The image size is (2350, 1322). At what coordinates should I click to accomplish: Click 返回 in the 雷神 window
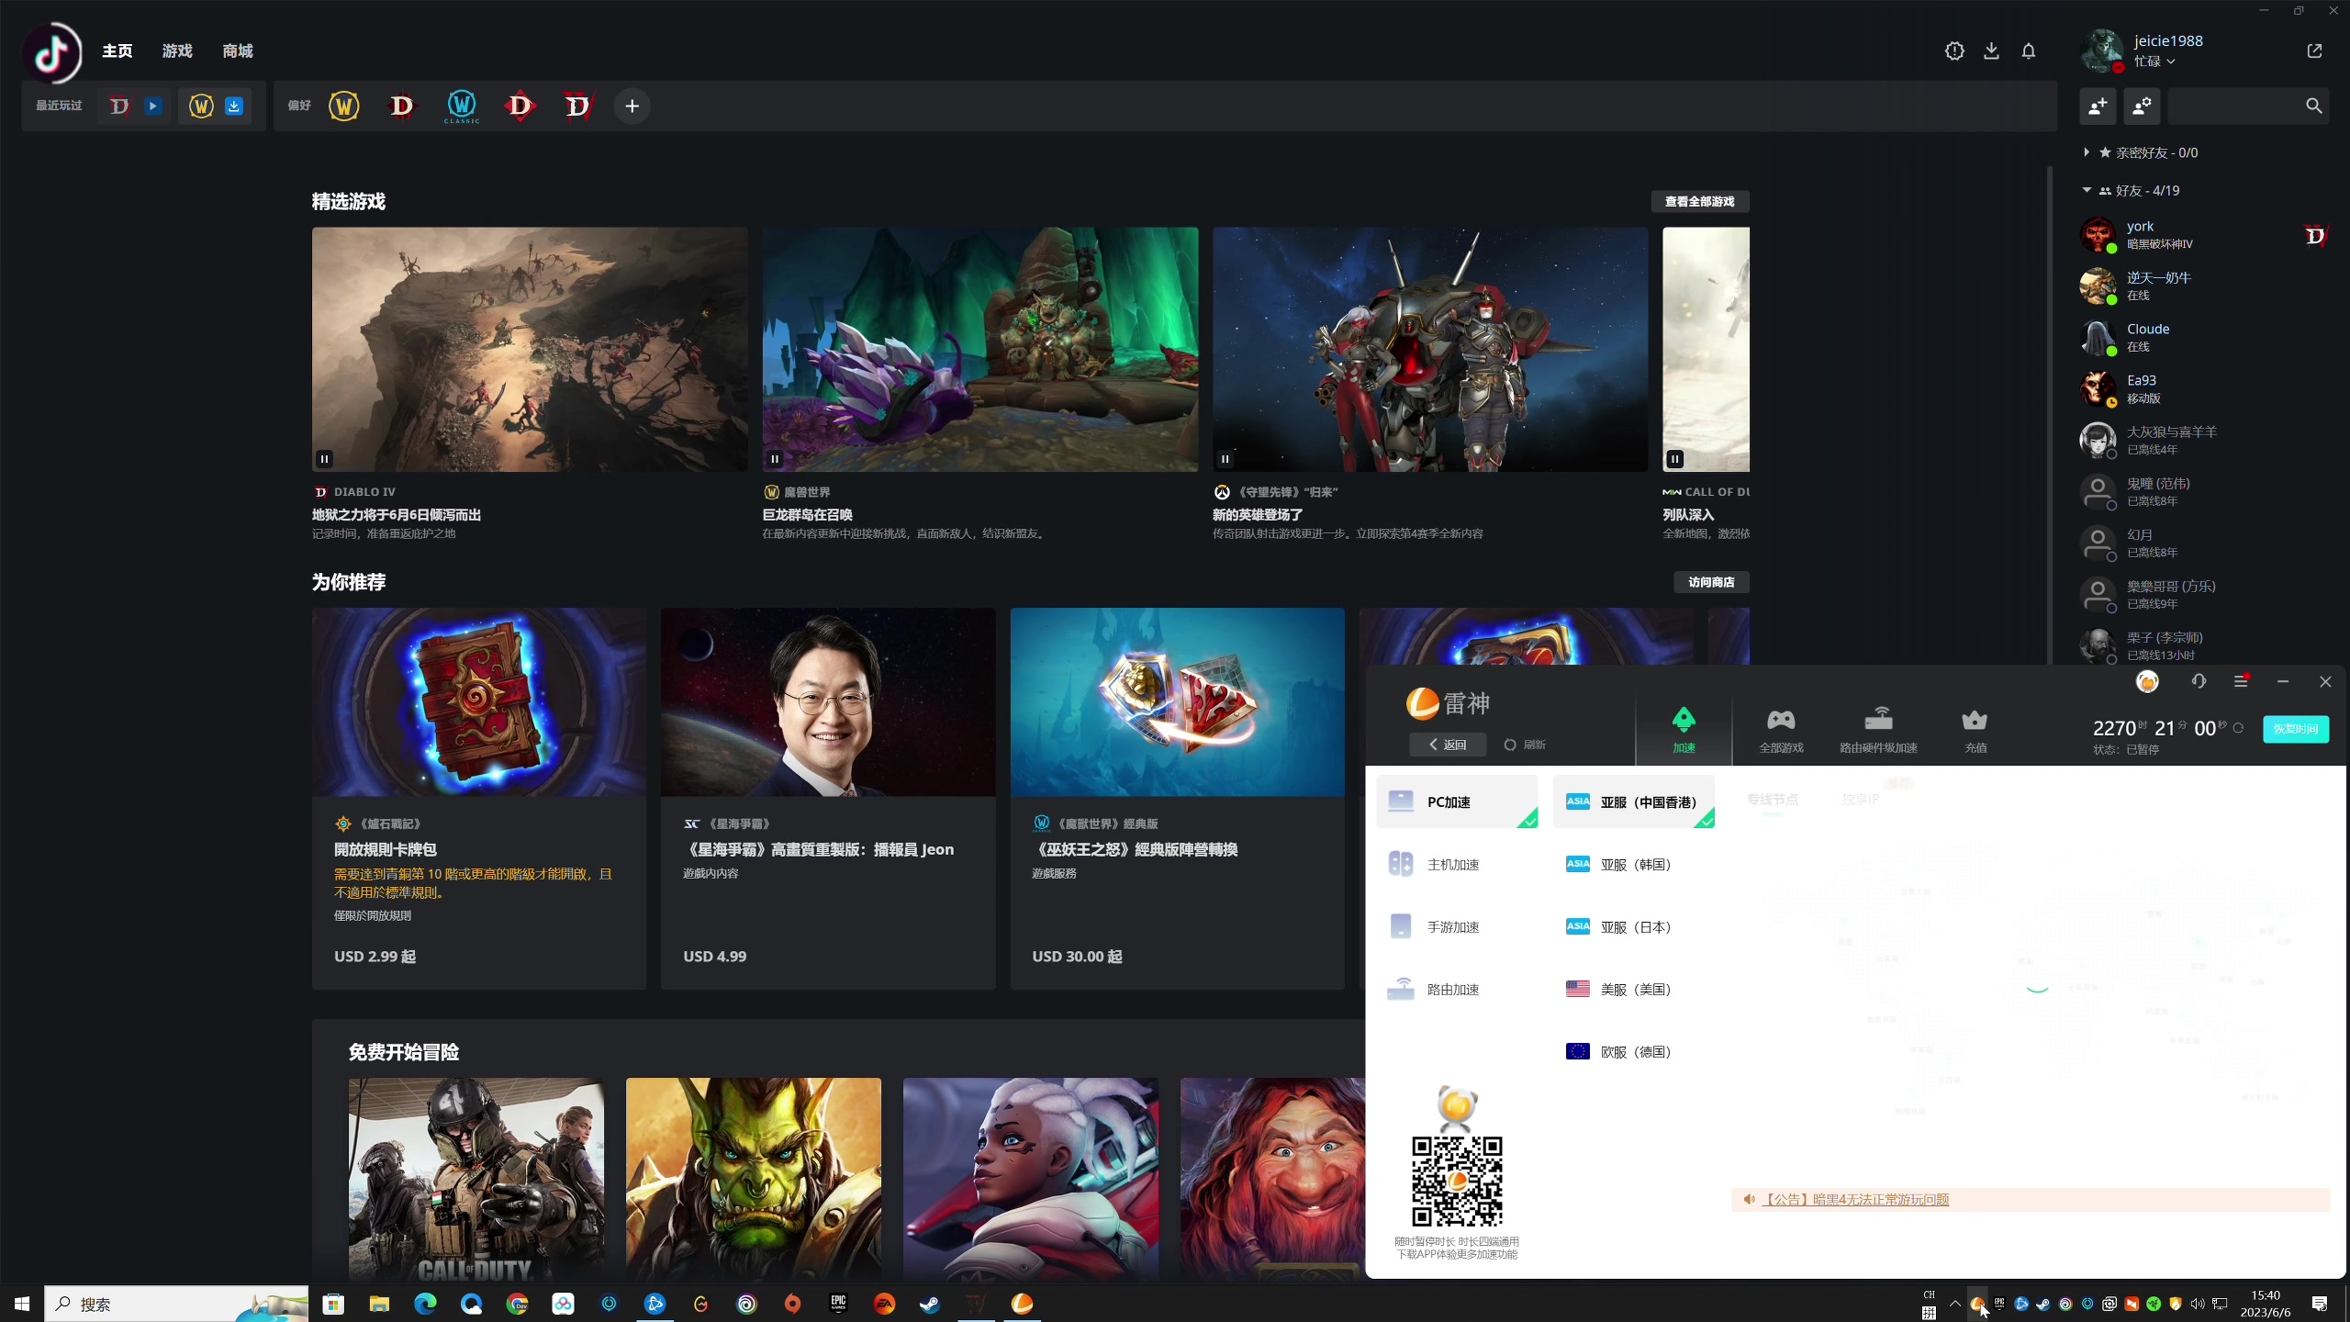click(1448, 745)
